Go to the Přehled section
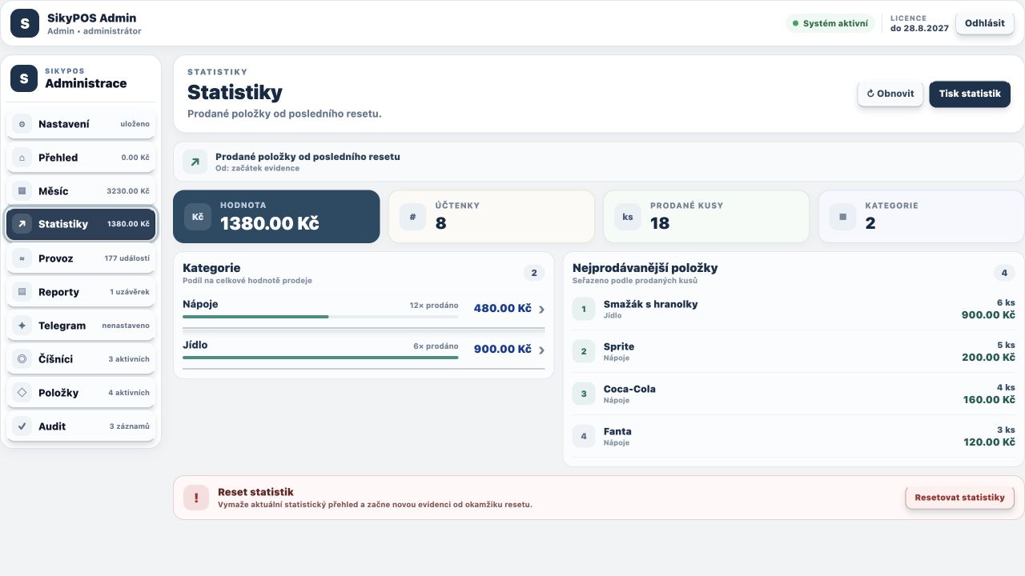Image resolution: width=1025 pixels, height=576 pixels. click(81, 158)
